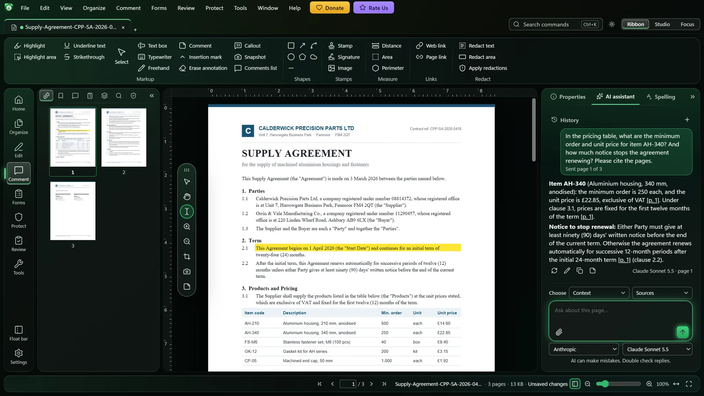Select the hand pan tool in floating toolbar

pyautogui.click(x=187, y=197)
